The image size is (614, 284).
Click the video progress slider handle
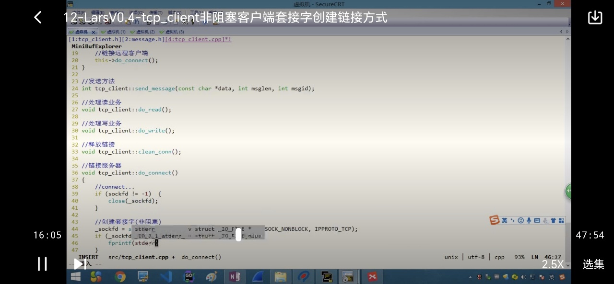tap(238, 235)
